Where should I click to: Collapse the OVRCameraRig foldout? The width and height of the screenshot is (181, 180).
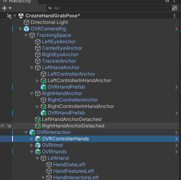pyautogui.click(x=21, y=29)
